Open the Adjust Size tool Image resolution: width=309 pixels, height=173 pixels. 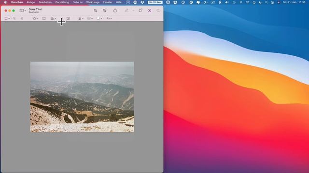68,18
